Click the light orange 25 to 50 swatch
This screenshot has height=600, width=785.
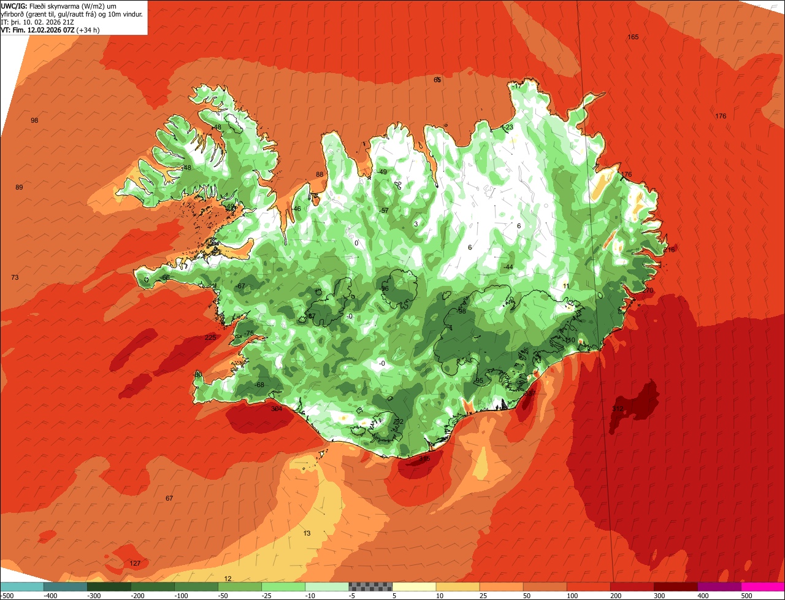point(500,587)
